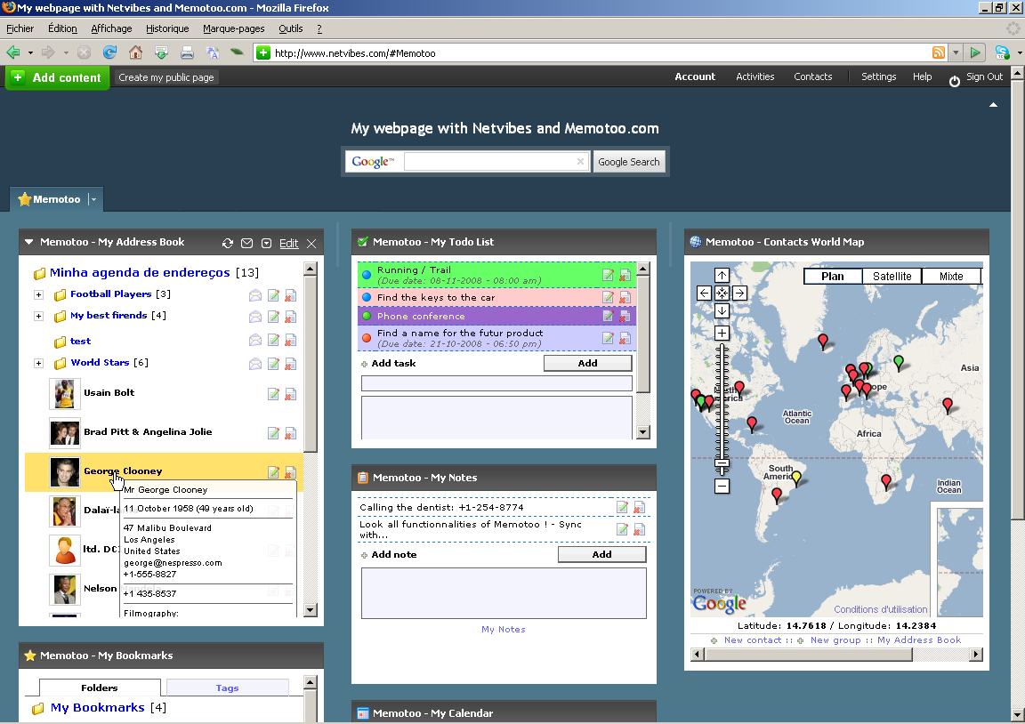Screen dimensions: 1025x724
Task: Switch the map to Plan view
Action: tap(832, 277)
